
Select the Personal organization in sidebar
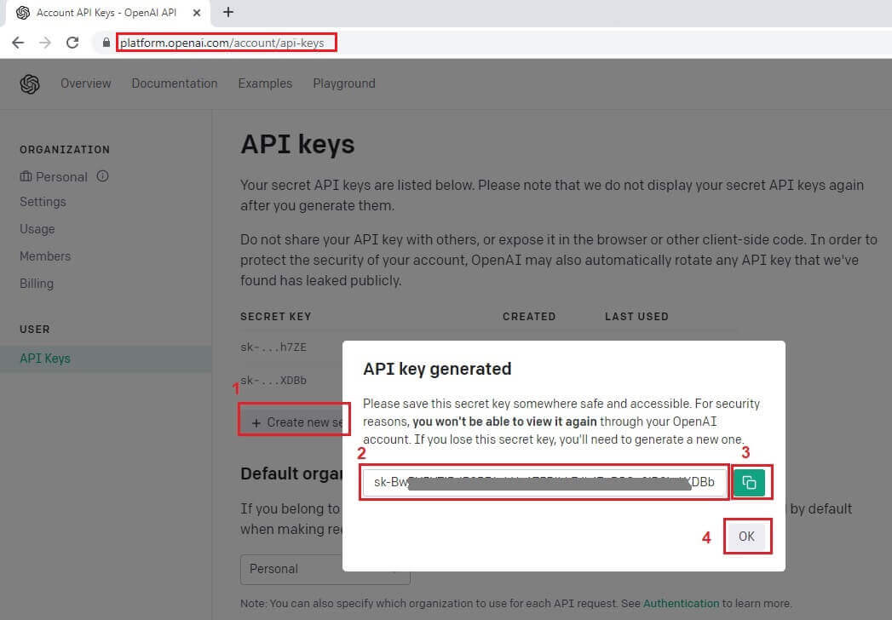54,177
